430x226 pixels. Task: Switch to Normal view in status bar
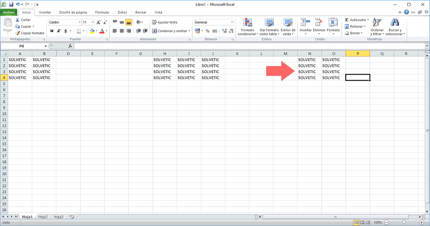[x=356, y=223]
